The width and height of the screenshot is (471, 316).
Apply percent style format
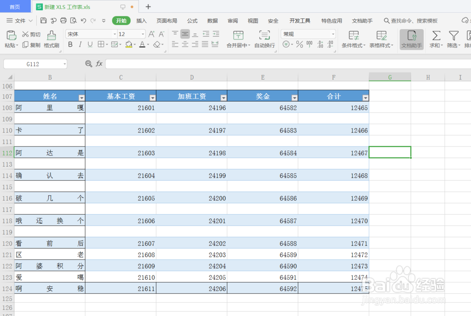pyautogui.click(x=300, y=44)
